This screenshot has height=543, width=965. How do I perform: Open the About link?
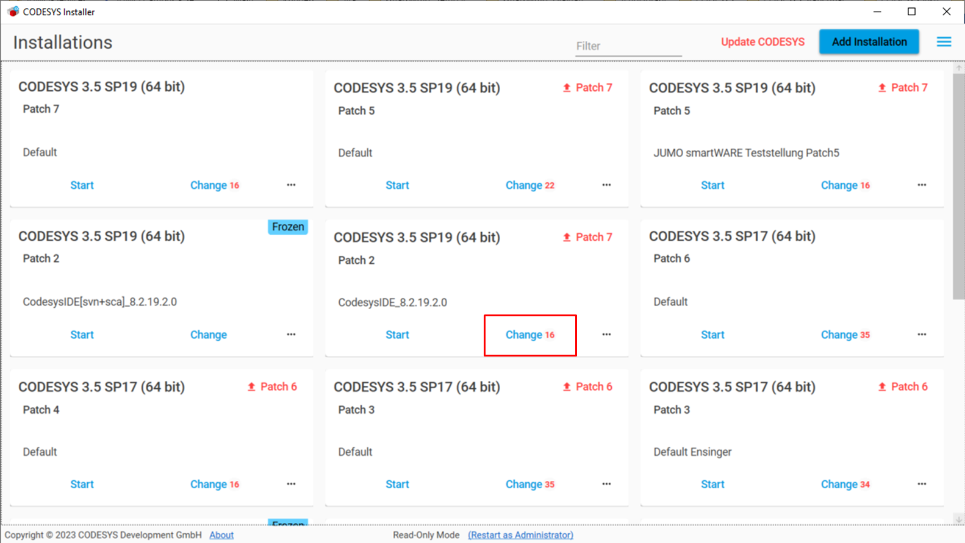tap(221, 535)
